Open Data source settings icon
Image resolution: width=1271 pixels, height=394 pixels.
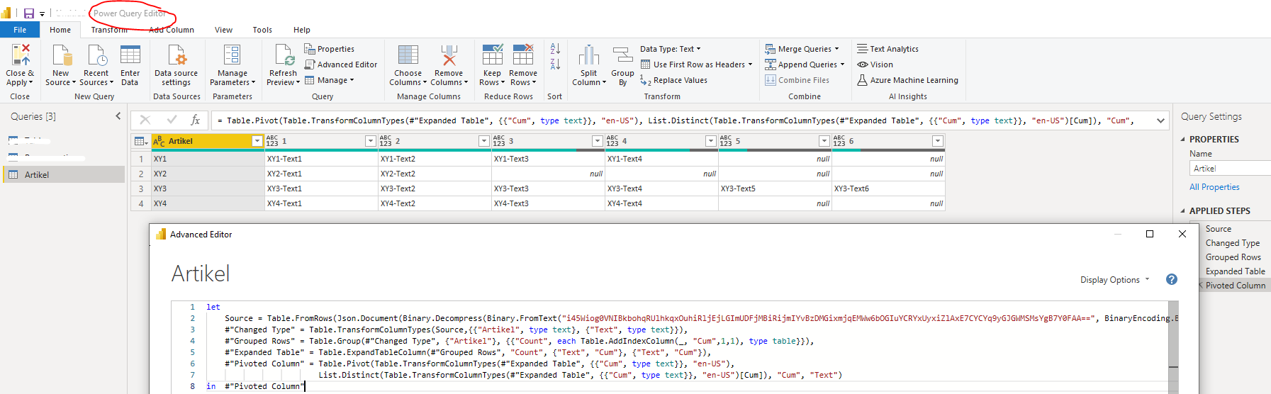click(x=177, y=55)
